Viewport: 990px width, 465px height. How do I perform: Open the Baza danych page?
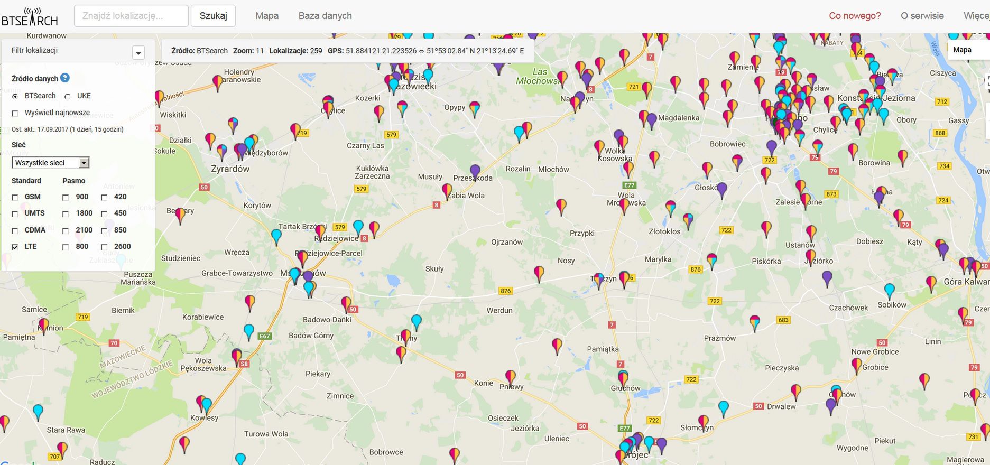[x=325, y=16]
